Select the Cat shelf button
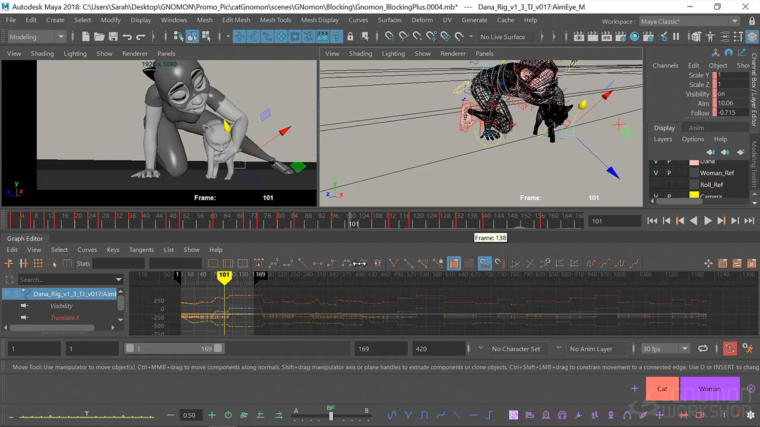The height and width of the screenshot is (427, 760). point(662,388)
